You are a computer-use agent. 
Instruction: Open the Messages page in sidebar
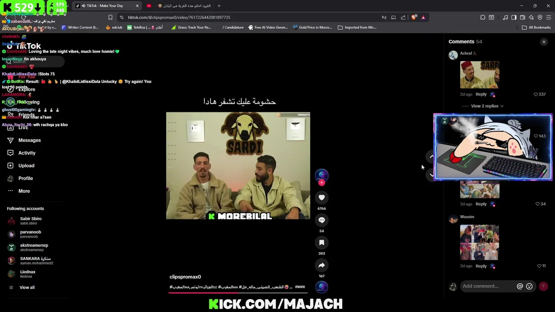(x=24, y=140)
